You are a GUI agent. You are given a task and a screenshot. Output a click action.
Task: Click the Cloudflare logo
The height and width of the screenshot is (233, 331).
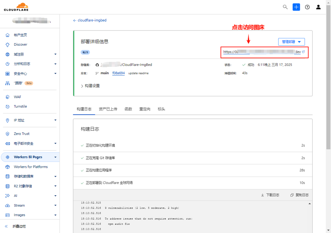click(x=16, y=7)
